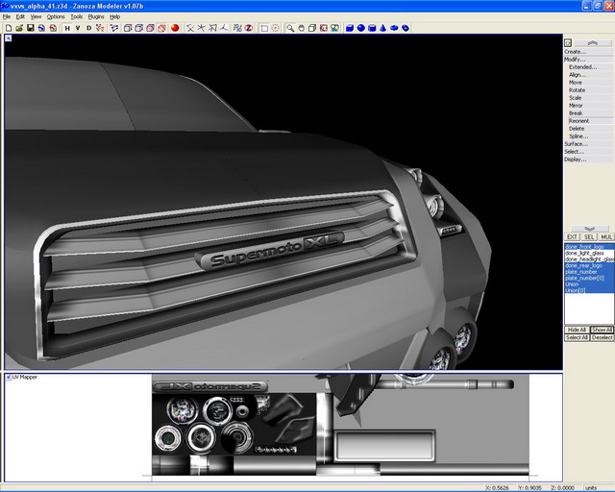This screenshot has height=492, width=615.
Task: Click the Rotate command
Action: coord(576,90)
